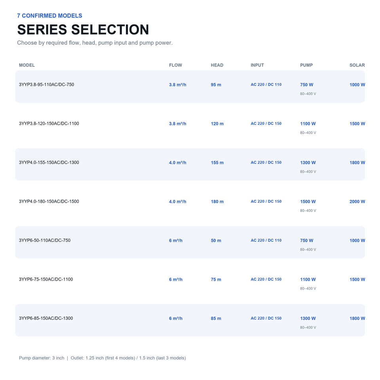
Task: Click the PUMP column header
Action: pyautogui.click(x=306, y=65)
